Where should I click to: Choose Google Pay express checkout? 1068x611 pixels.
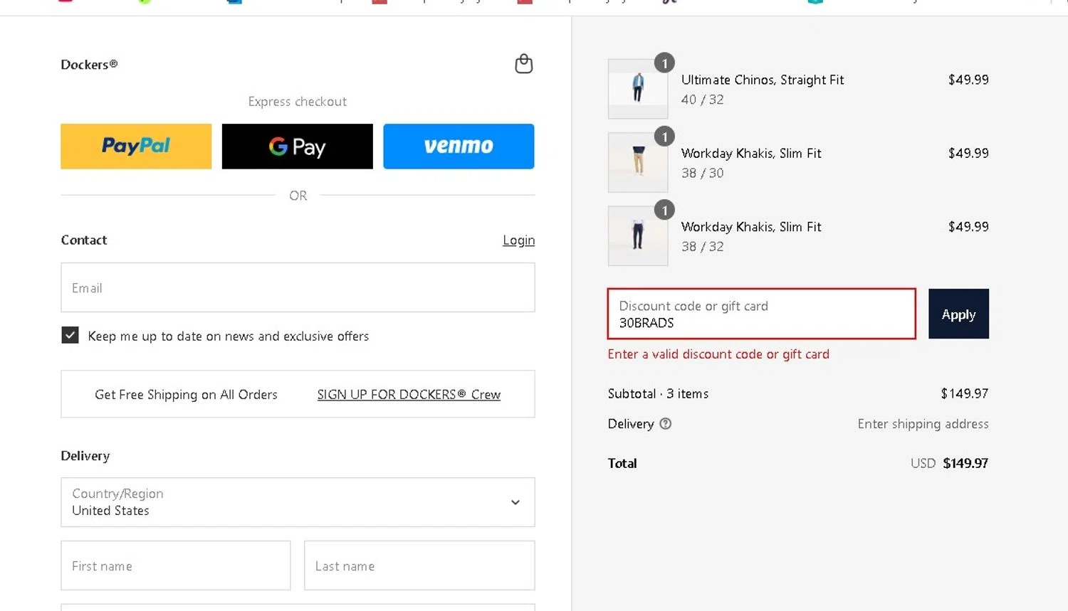[297, 147]
